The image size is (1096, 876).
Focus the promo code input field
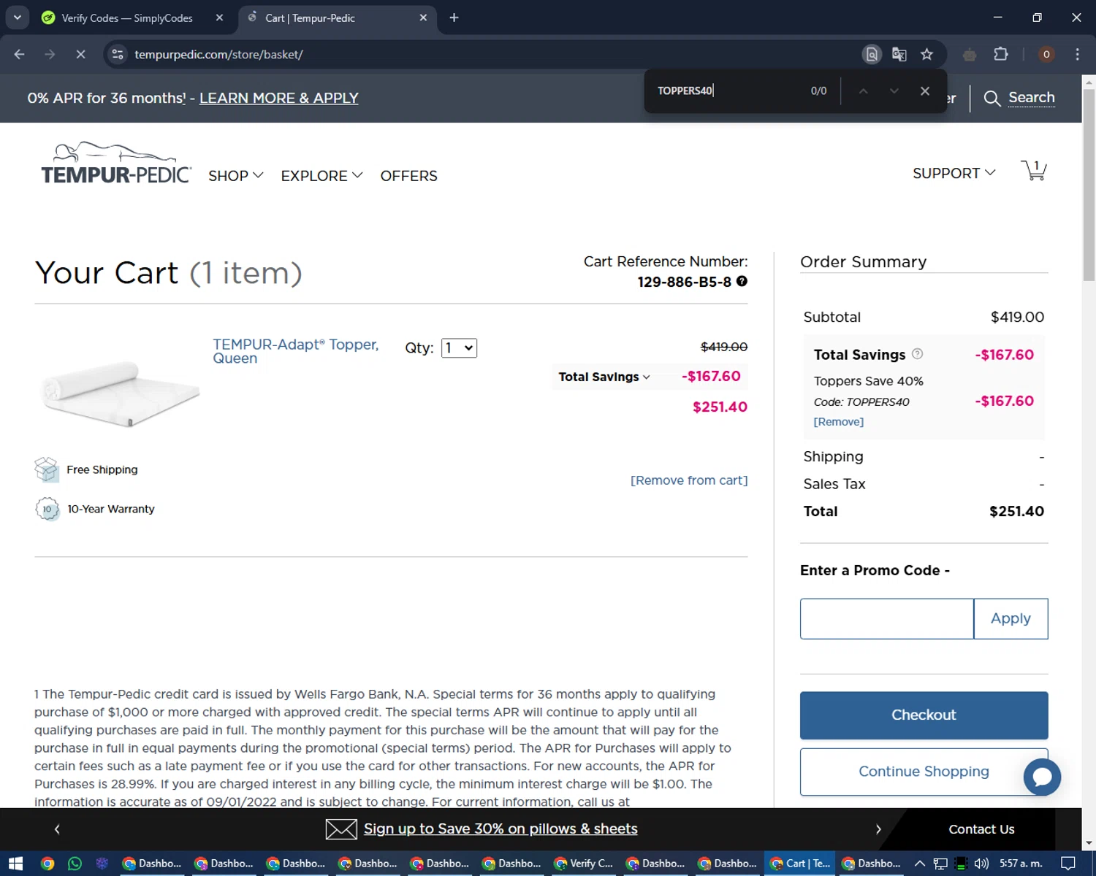(x=886, y=619)
